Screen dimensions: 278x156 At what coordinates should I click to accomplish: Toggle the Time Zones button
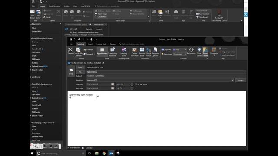[199, 52]
